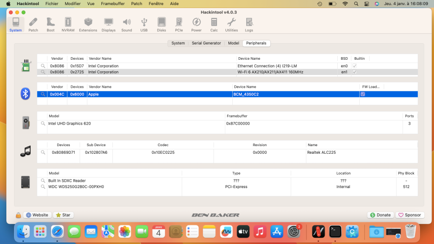
Task: Click magnifier icon for Ethernet I219-LM row
Action: (43, 66)
